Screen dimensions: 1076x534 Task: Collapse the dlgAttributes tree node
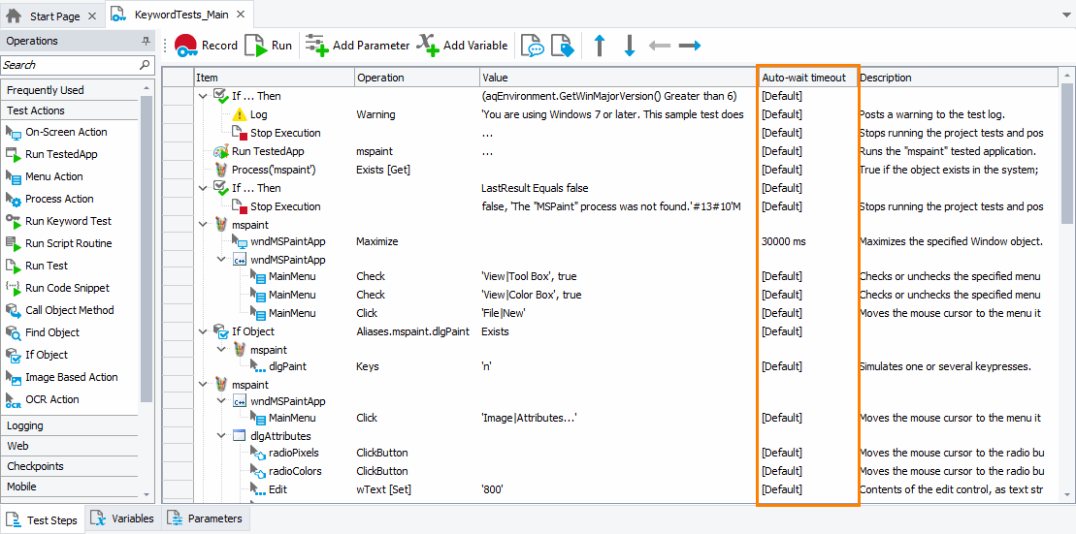coord(221,436)
